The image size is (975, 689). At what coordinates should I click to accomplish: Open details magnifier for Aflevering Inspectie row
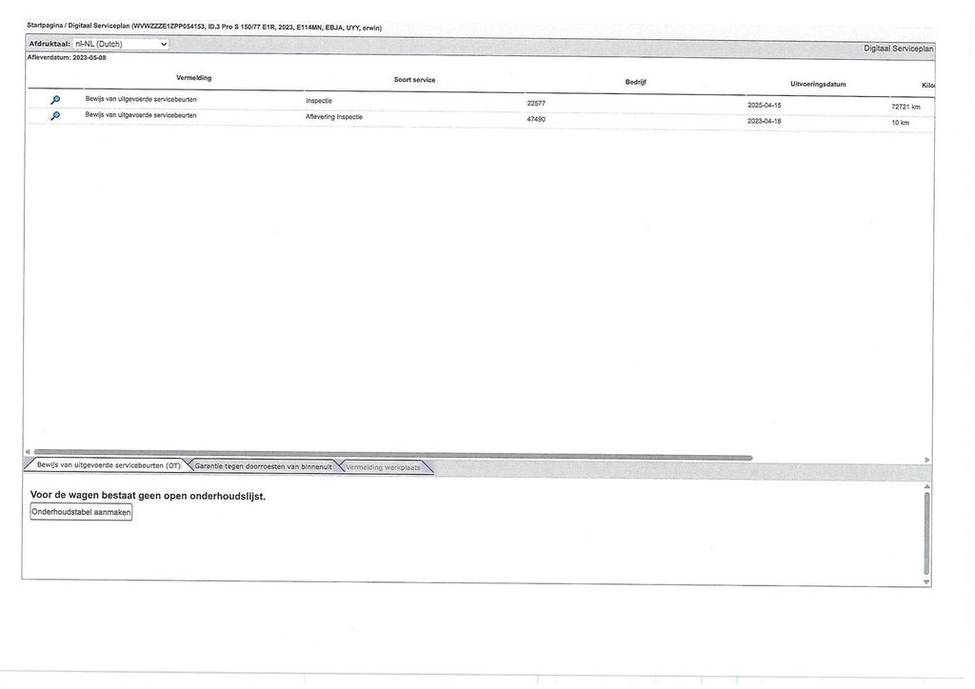55,116
